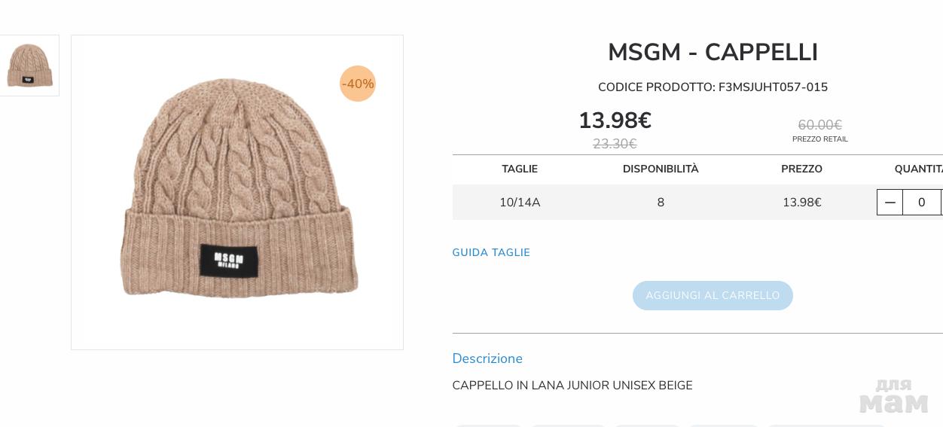Select the small beanie thumbnail

[29, 66]
